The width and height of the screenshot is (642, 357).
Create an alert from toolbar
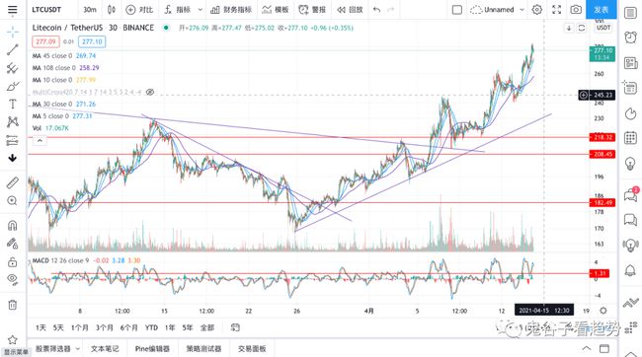click(x=312, y=10)
